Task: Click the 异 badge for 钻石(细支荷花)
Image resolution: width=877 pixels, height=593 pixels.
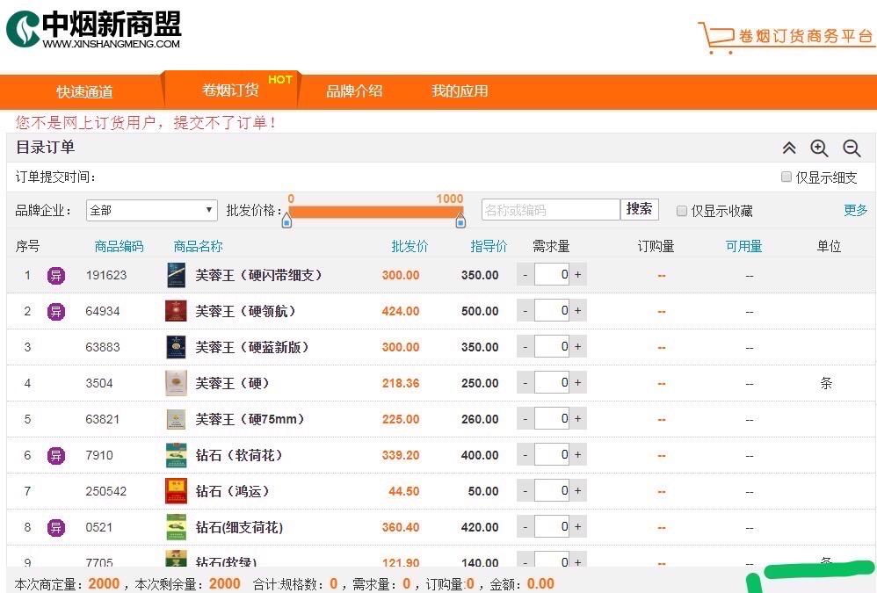Action: [56, 527]
